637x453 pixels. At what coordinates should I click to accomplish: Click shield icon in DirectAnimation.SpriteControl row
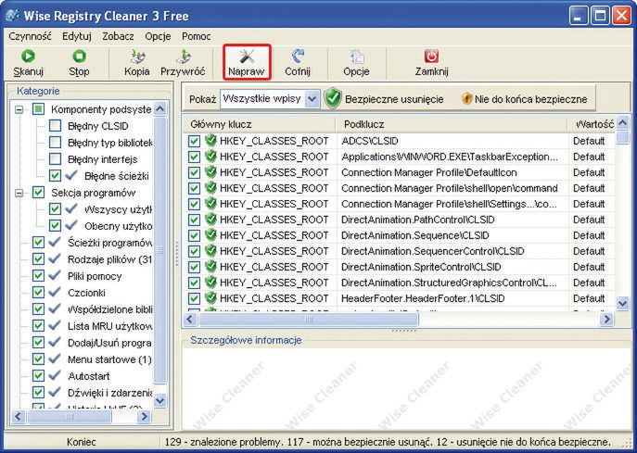[x=210, y=267]
